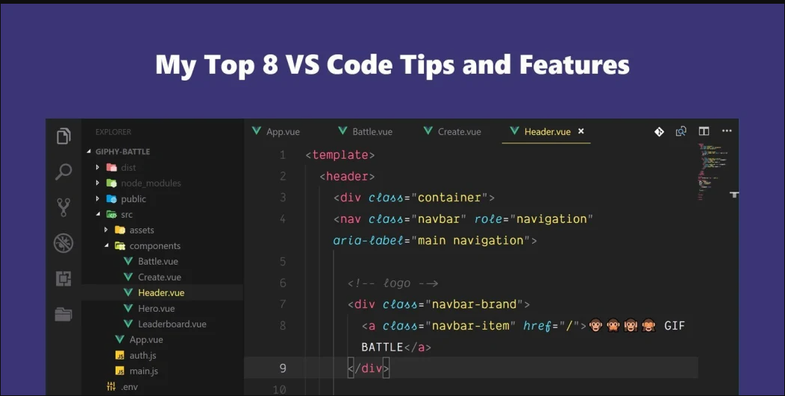785x396 pixels.
Task: Click the Vue icon on the Create.vue tab
Action: [x=428, y=131]
